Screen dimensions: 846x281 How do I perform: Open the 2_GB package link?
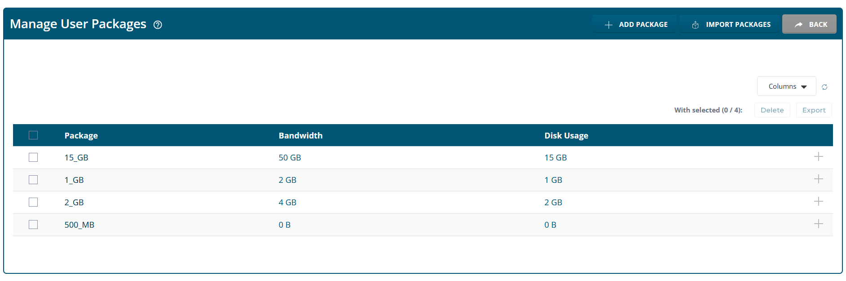click(x=74, y=202)
